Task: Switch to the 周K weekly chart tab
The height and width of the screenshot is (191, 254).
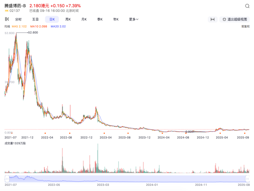Action: click(x=68, y=20)
